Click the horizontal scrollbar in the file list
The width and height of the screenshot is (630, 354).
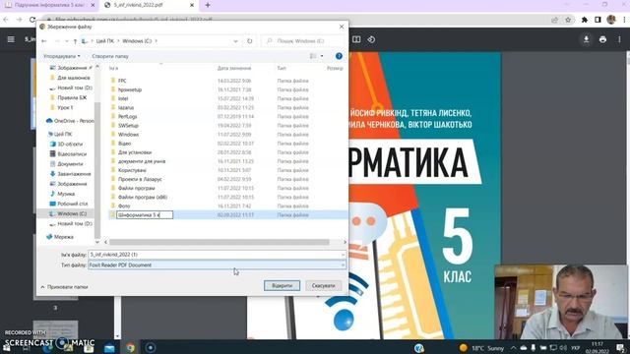point(220,242)
